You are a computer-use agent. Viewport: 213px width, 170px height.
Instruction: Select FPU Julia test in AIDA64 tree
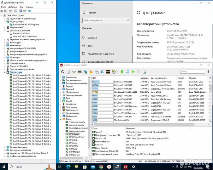73,149
